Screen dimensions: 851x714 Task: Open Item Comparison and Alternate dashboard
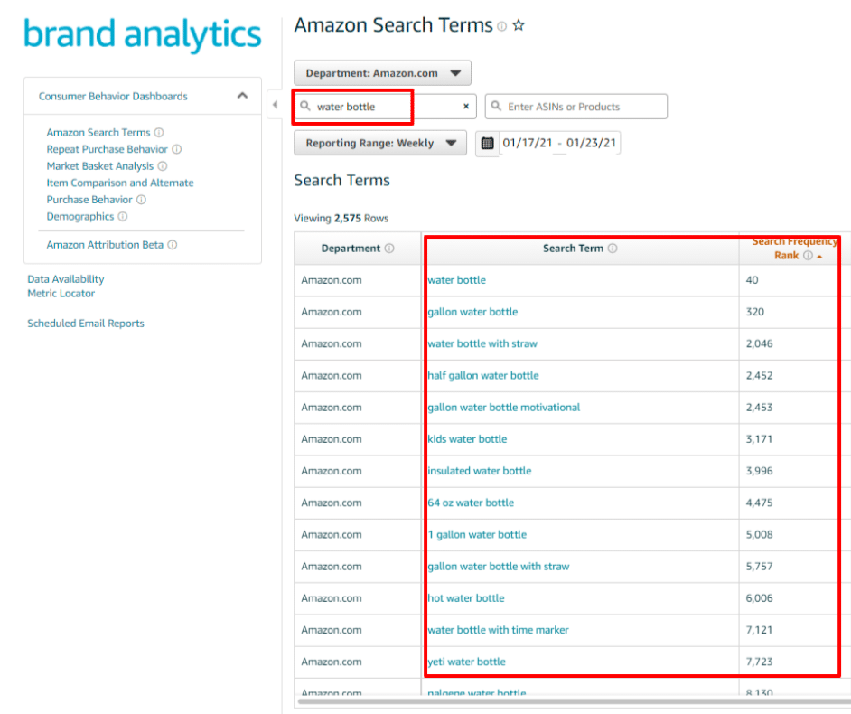(120, 183)
